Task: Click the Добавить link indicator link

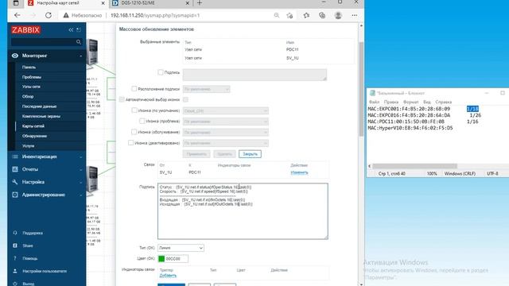Action: pyautogui.click(x=168, y=276)
